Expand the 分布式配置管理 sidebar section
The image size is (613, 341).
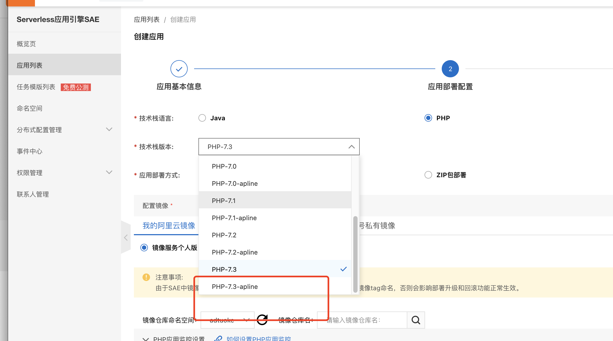click(x=109, y=129)
